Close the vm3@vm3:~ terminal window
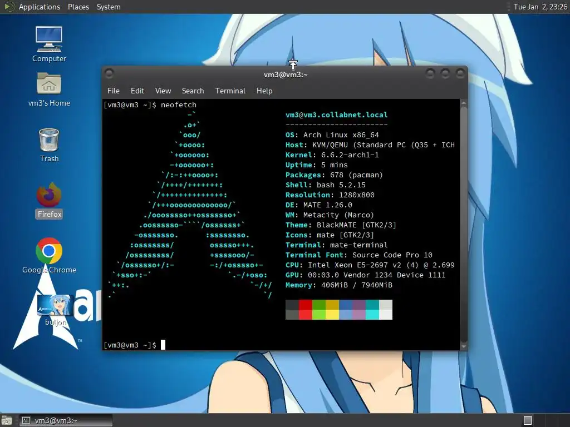 click(460, 74)
